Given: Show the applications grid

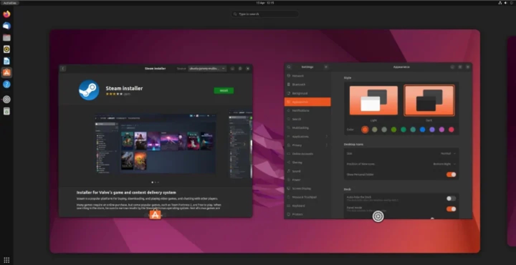Looking at the screenshot, I should [6, 260].
